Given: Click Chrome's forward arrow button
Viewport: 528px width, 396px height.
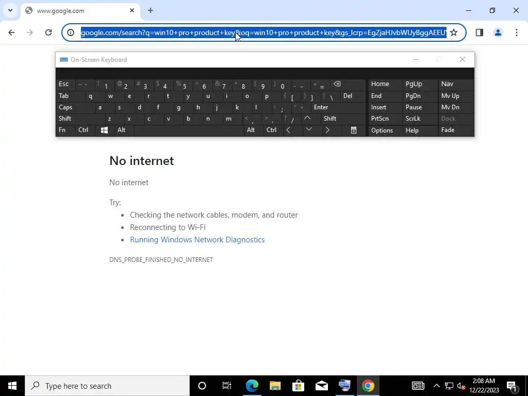Looking at the screenshot, I should click(29, 32).
